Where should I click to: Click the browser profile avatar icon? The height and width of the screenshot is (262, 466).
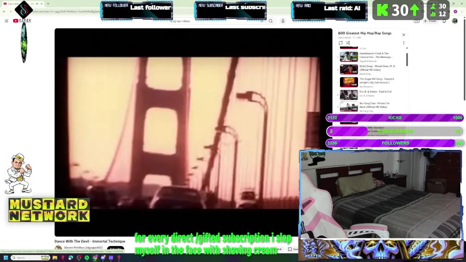[x=455, y=12]
